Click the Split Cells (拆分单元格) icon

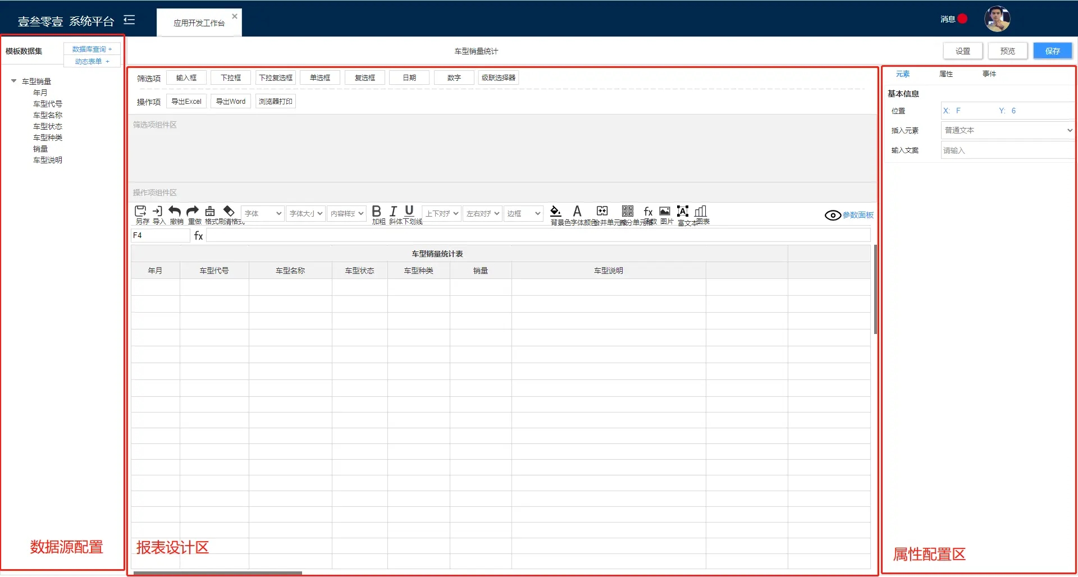(x=628, y=211)
